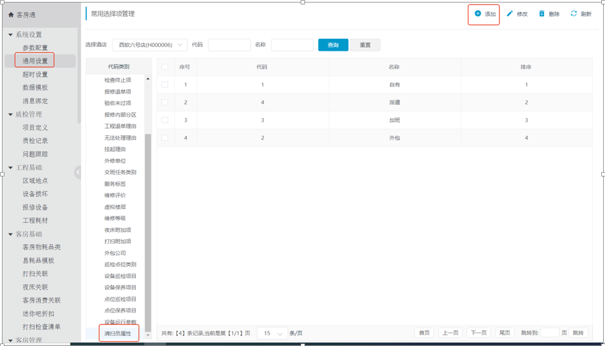Click the 刷新 refresh icon
The width and height of the screenshot is (605, 346).
pyautogui.click(x=573, y=13)
